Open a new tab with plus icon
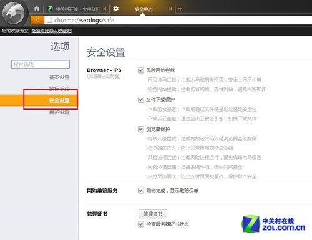This screenshot has height=240, width=312. tap(180, 9)
